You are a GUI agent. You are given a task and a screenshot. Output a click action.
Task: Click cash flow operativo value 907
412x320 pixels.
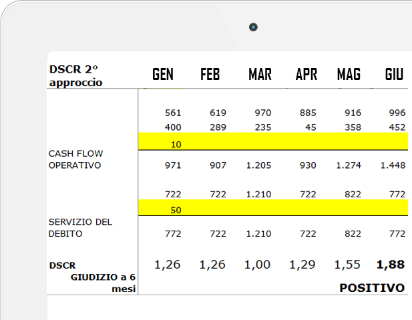(218, 165)
